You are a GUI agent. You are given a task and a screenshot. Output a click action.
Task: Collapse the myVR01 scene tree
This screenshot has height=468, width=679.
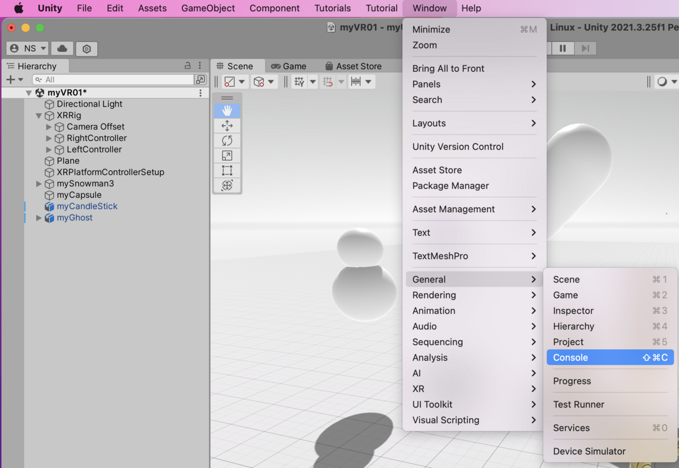pyautogui.click(x=29, y=93)
